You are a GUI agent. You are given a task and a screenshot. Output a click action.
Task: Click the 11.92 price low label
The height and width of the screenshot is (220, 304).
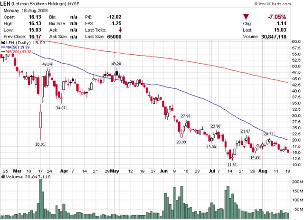tap(232, 165)
